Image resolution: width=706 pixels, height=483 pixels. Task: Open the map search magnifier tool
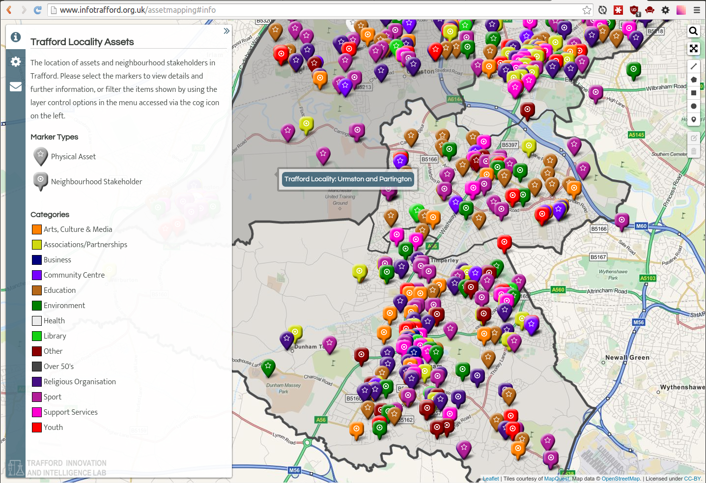[x=693, y=31]
